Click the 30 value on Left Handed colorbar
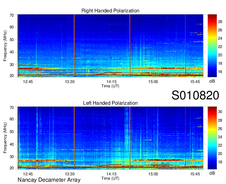This screenshot has height=184, width=226. click(x=220, y=112)
